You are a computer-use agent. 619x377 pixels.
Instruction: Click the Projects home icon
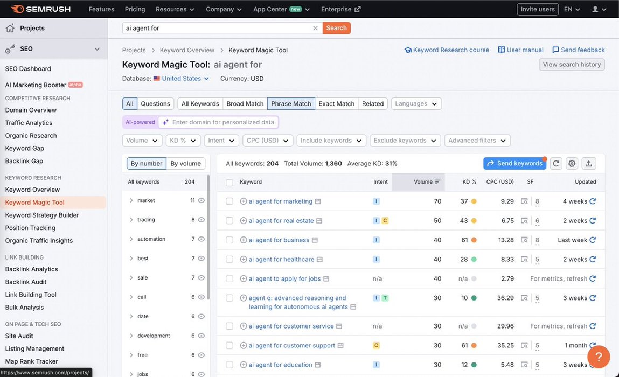pyautogui.click(x=10, y=28)
